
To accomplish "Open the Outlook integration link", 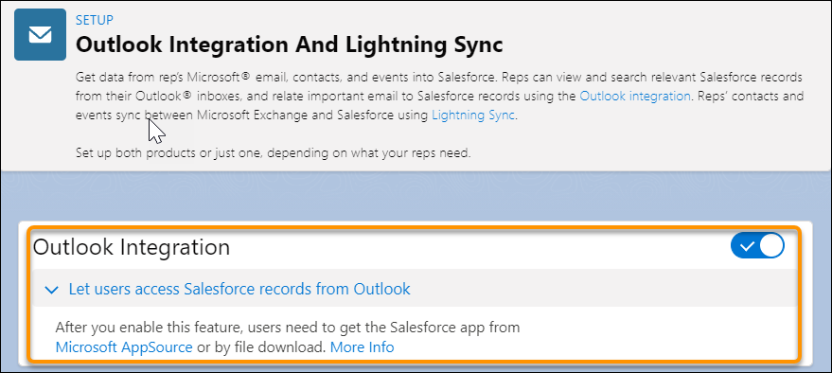I will coord(634,96).
